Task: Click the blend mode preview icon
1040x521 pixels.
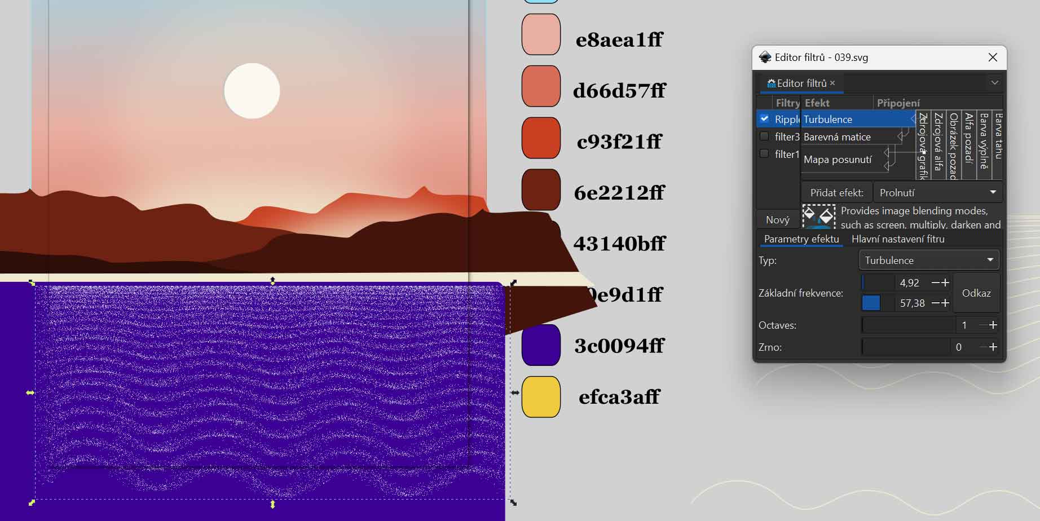Action: (818, 217)
